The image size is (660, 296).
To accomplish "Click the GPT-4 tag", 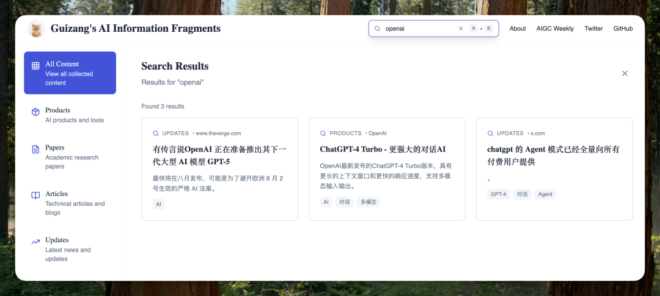I will 499,194.
